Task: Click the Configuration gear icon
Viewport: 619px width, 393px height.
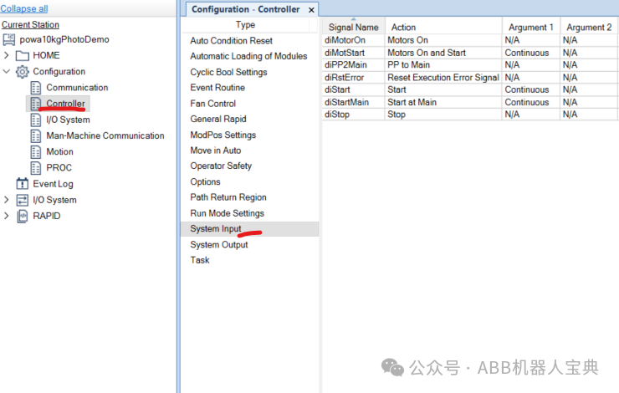Action: tap(22, 71)
